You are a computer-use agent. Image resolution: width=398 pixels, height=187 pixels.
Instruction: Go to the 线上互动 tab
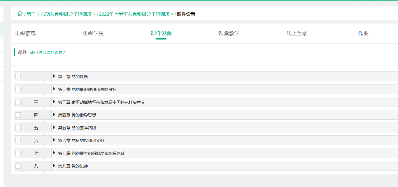click(297, 33)
